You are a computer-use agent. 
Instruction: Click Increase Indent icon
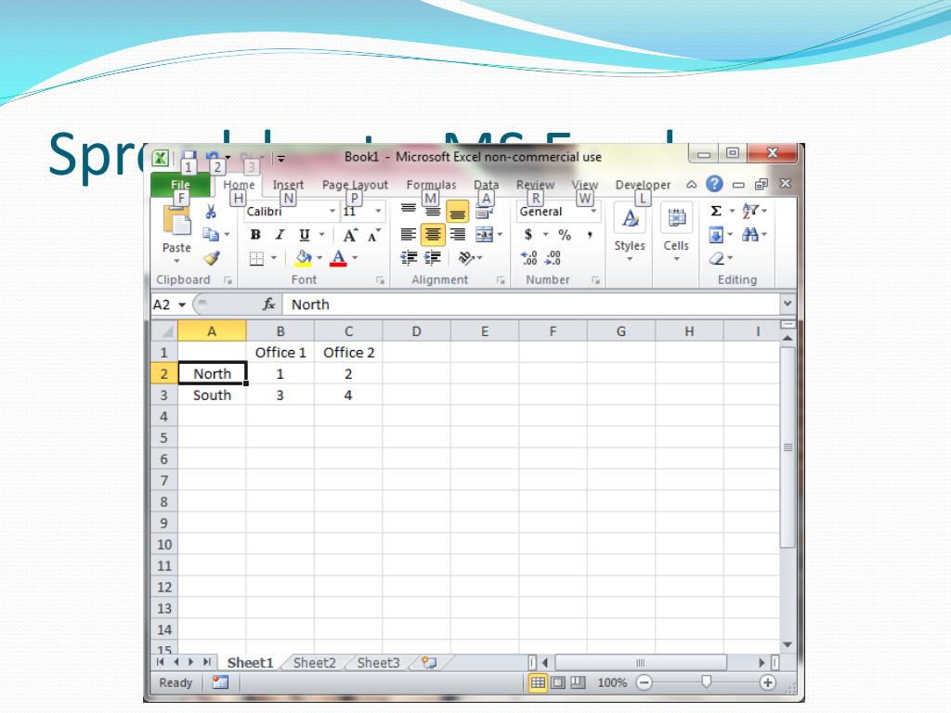click(433, 258)
